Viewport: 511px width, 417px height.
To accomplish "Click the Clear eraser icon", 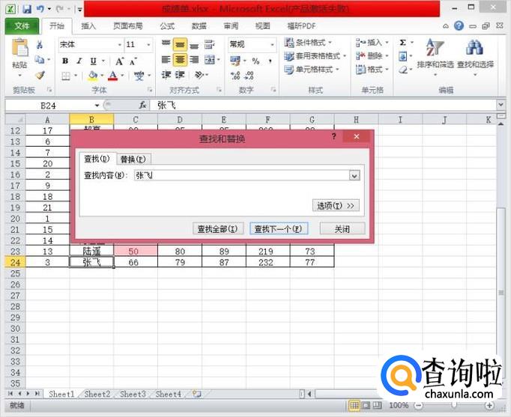I will 403,70.
